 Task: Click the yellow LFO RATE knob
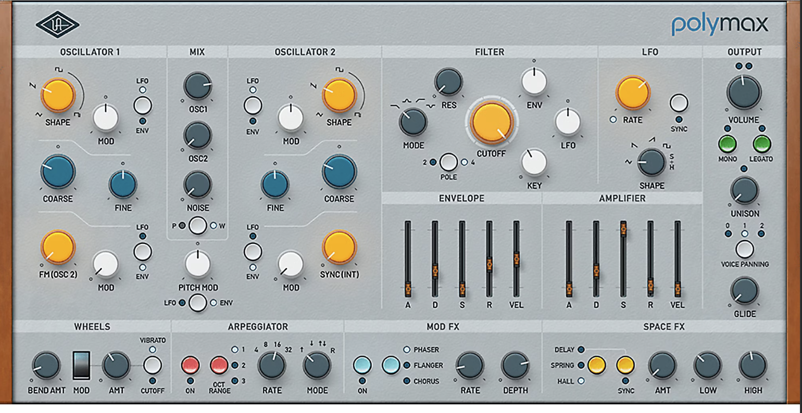pos(633,93)
